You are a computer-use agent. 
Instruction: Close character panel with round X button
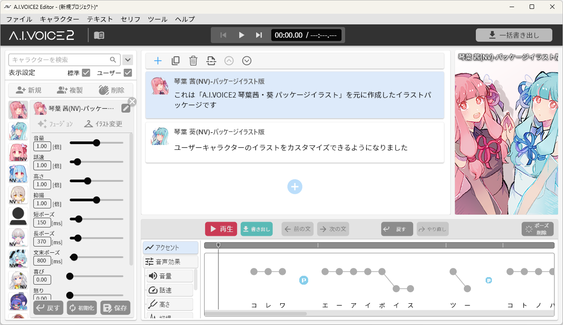tap(132, 102)
